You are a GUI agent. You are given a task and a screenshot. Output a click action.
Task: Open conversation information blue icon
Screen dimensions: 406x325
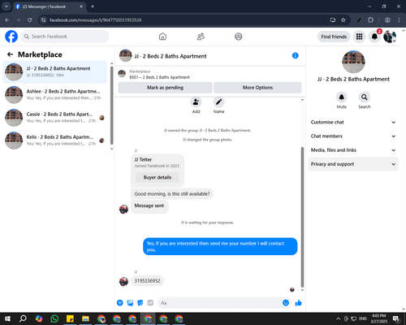pyautogui.click(x=295, y=55)
